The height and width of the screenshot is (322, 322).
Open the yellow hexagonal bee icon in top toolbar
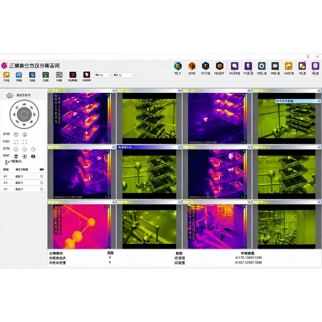pyautogui.click(x=192, y=66)
